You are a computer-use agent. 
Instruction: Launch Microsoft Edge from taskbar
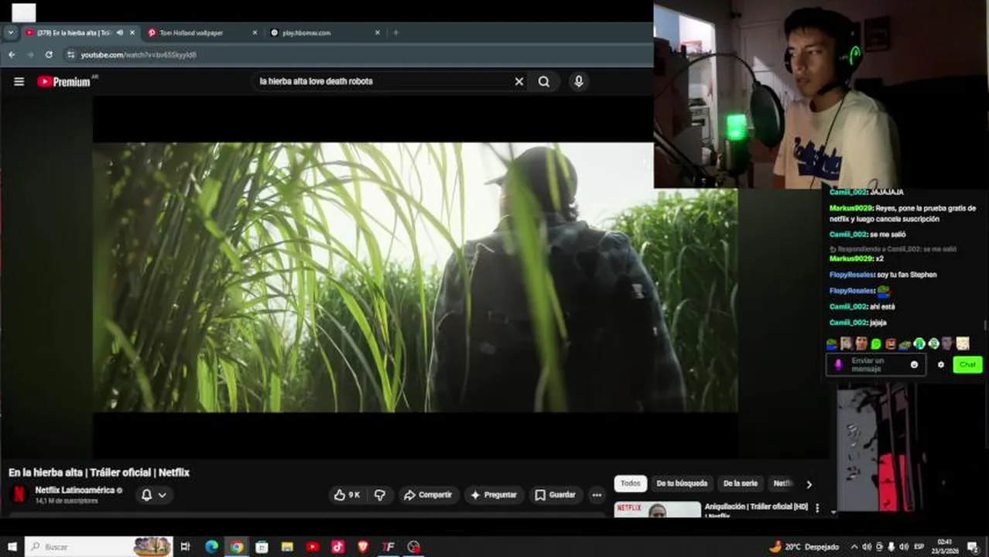pyautogui.click(x=211, y=547)
